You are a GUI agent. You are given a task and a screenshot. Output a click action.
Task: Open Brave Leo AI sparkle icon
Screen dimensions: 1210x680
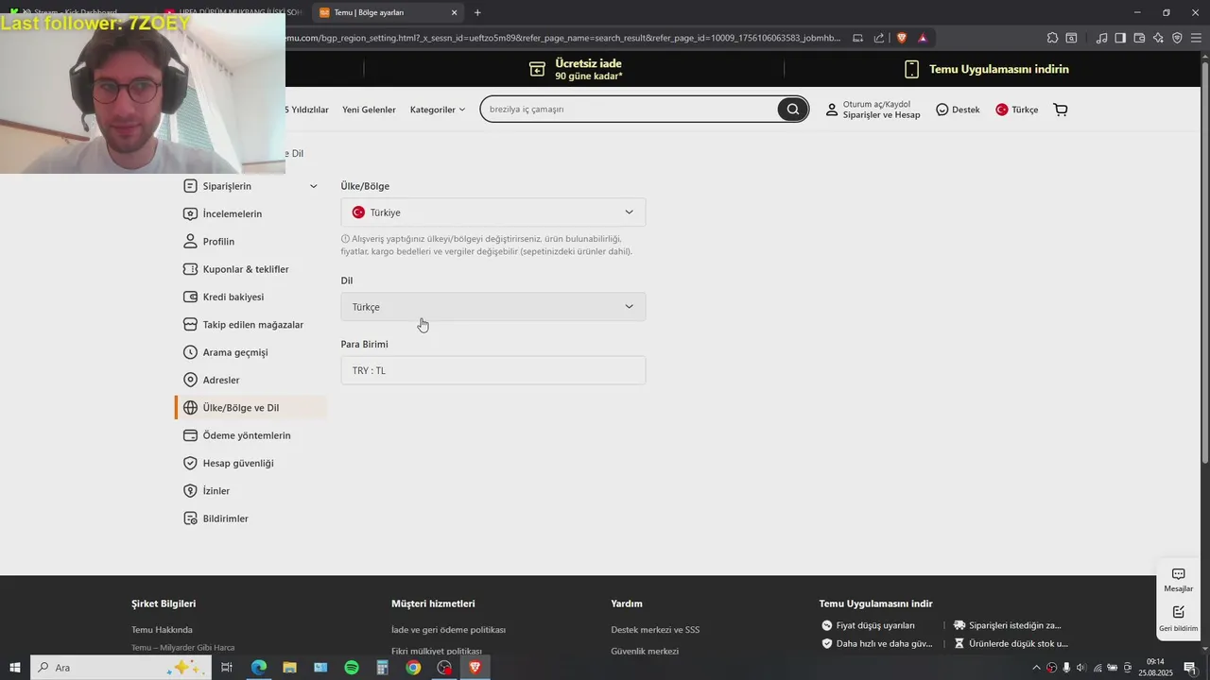1158,38
